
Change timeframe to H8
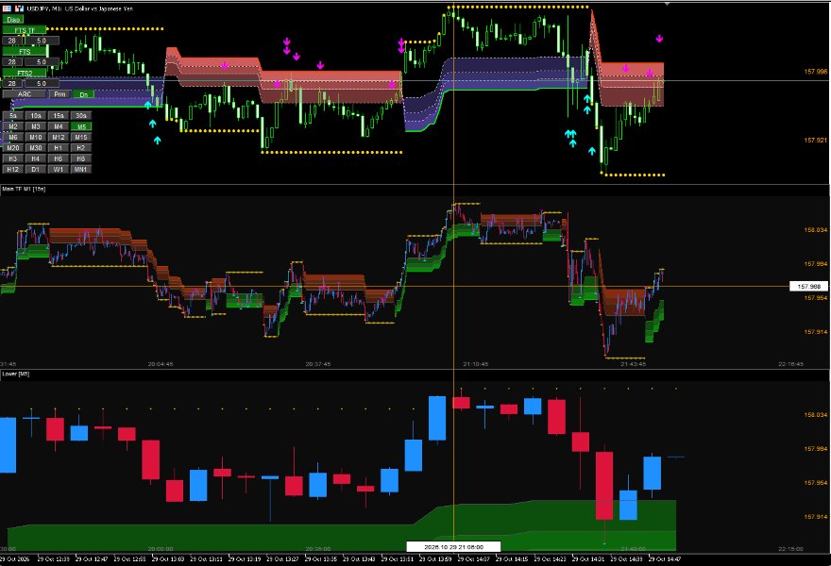click(81, 158)
